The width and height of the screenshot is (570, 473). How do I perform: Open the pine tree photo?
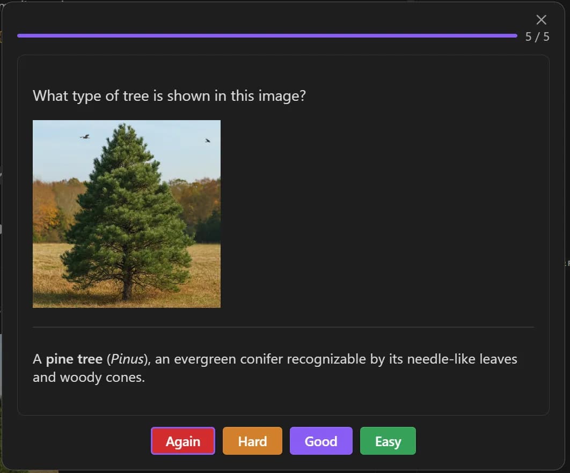click(x=127, y=214)
